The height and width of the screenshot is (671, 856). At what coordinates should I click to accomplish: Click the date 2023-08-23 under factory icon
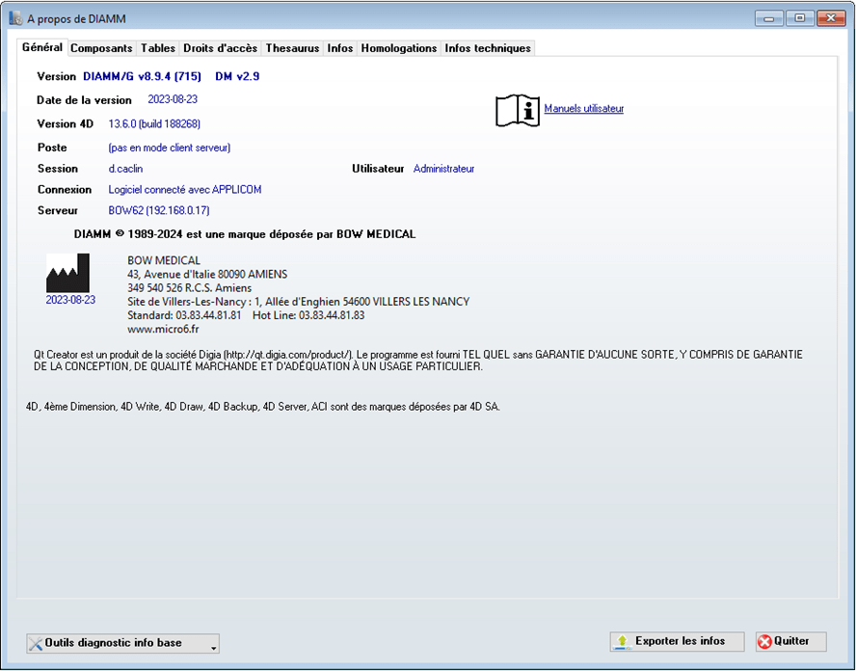point(70,300)
